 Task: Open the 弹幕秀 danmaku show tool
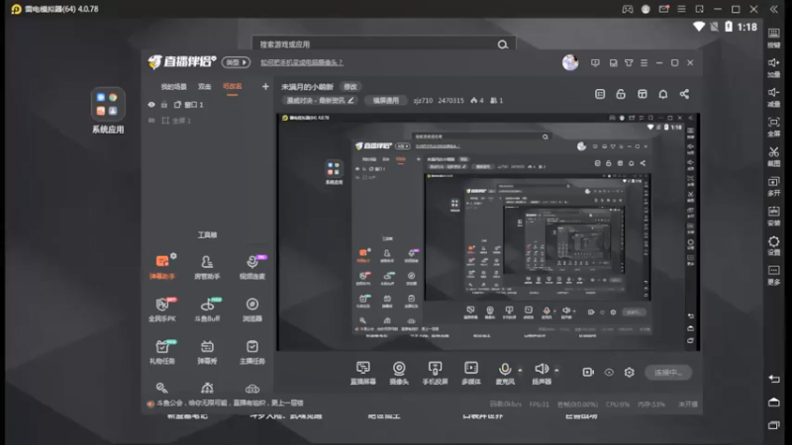(x=207, y=352)
